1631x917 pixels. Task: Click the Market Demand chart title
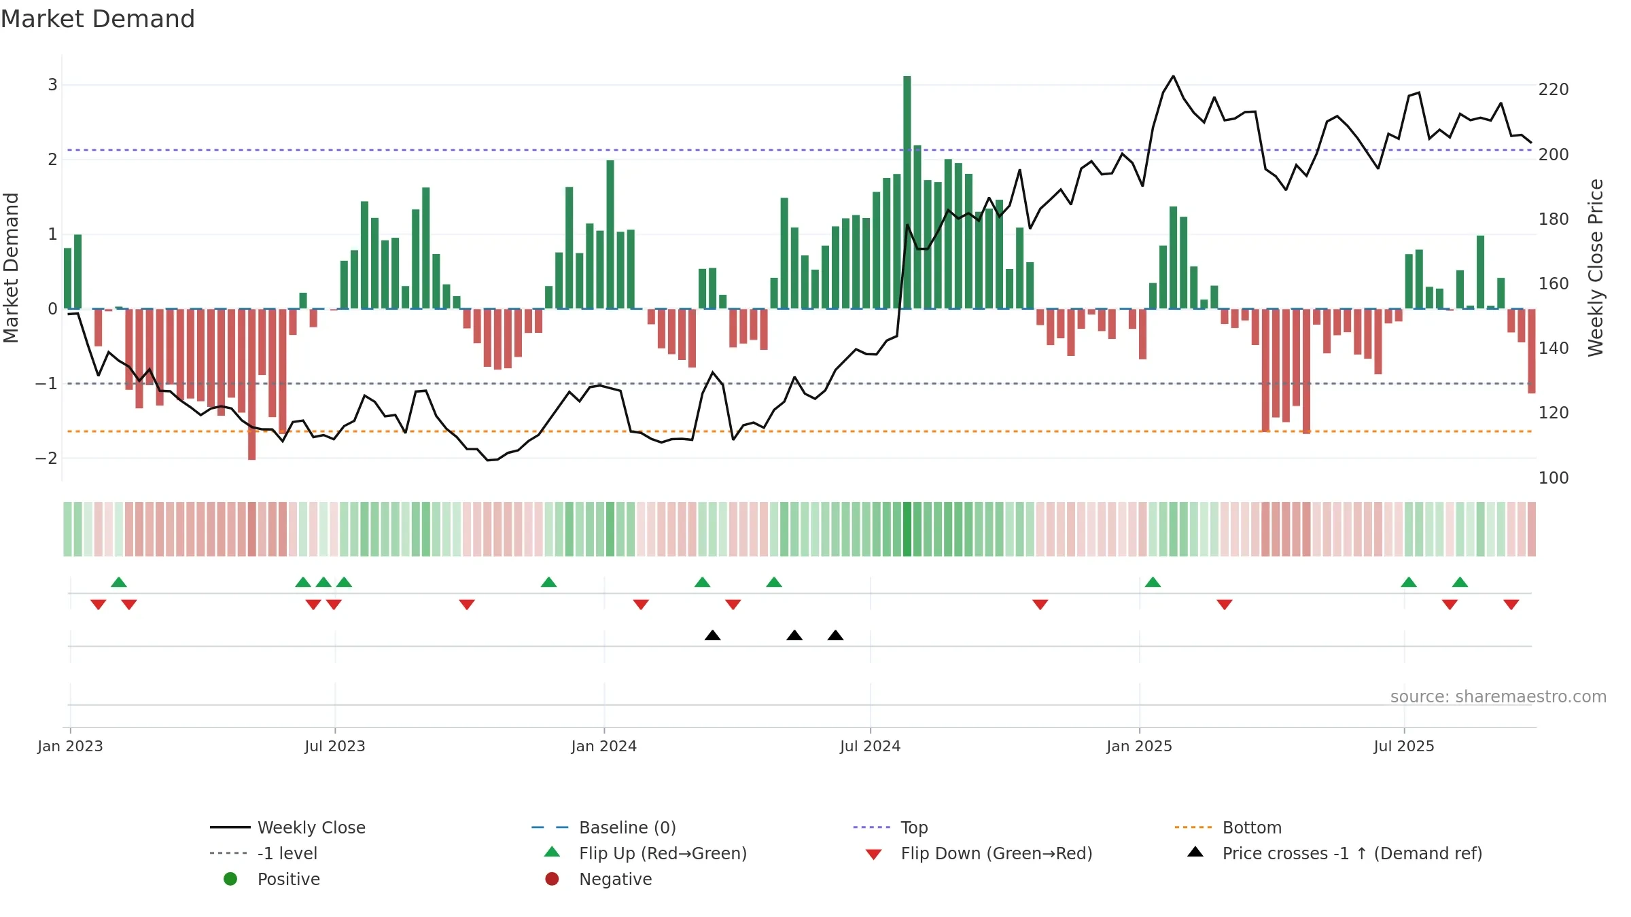pos(98,18)
